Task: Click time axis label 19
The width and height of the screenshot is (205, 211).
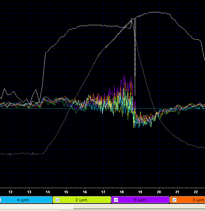Action: point(140,192)
